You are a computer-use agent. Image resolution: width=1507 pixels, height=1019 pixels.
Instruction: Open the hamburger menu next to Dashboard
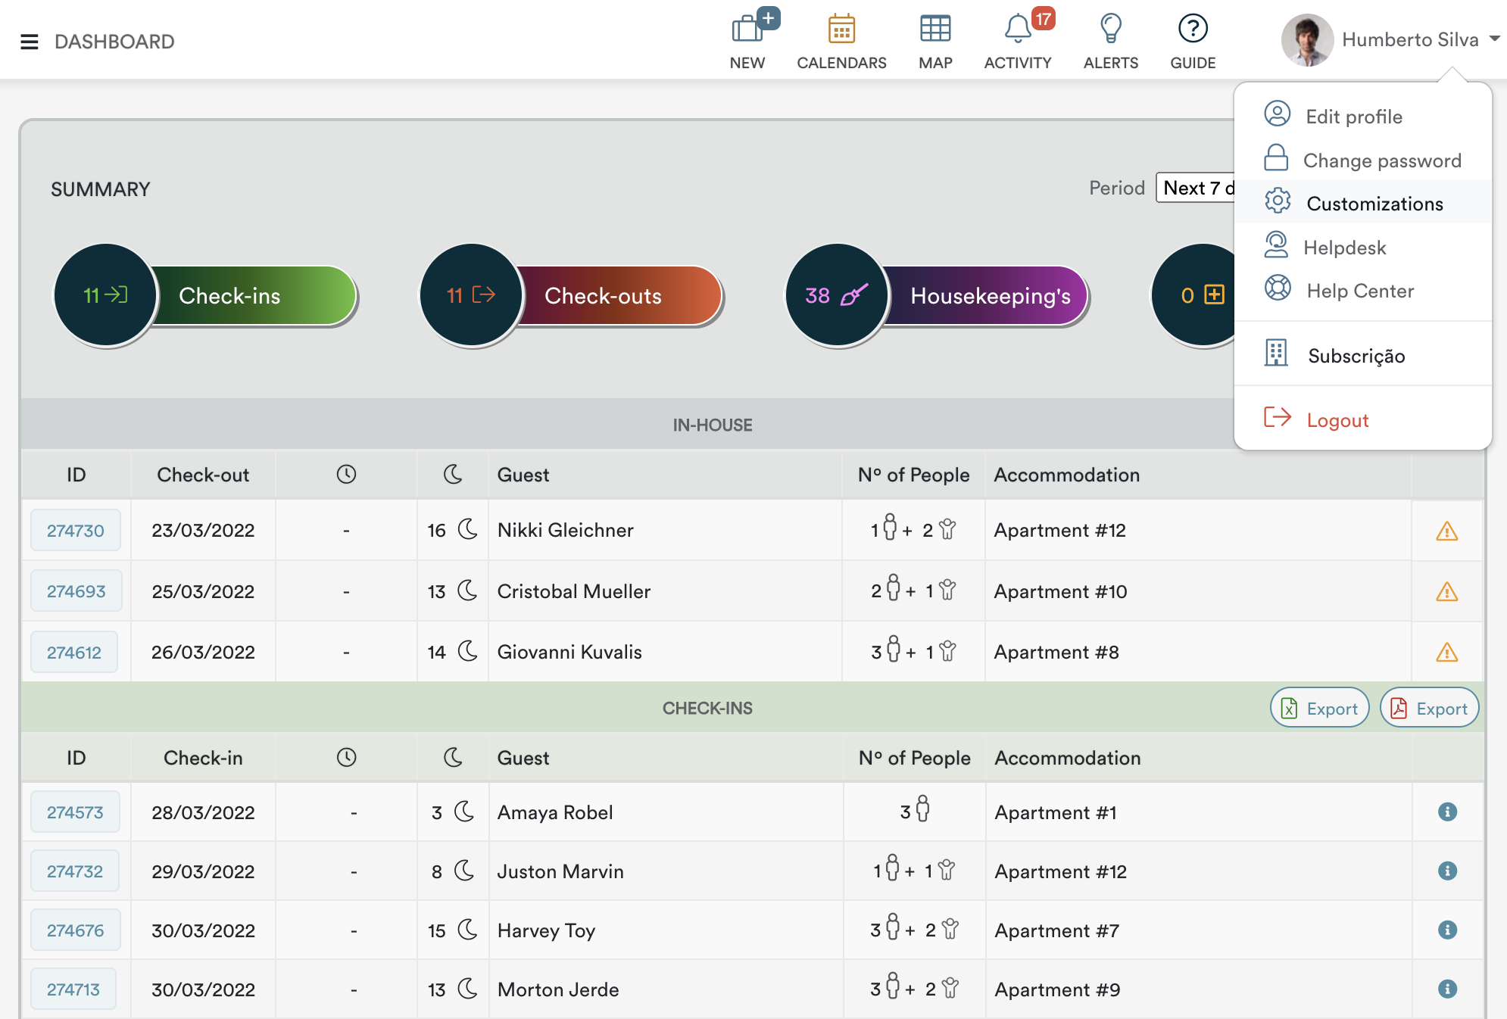30,42
